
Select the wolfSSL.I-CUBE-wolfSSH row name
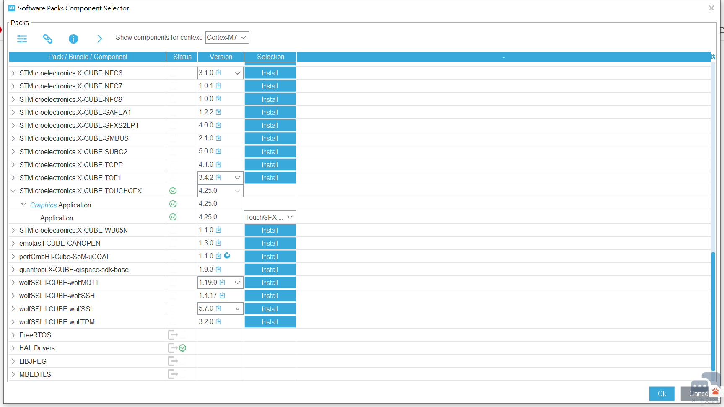click(x=57, y=296)
